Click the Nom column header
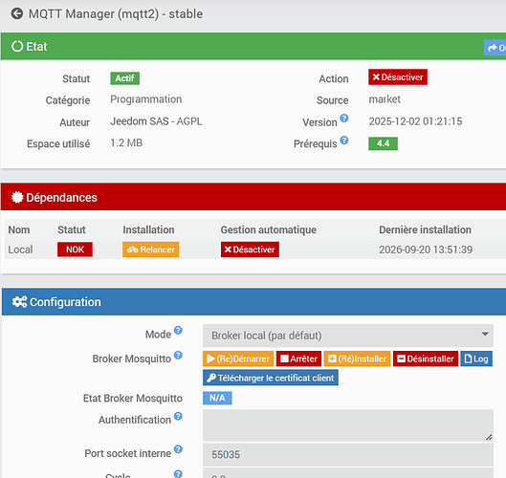The height and width of the screenshot is (478, 506). [19, 230]
